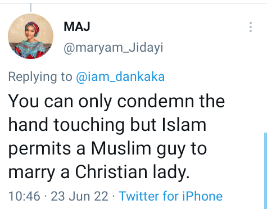
Task: Click the word 'marry' in the tweet
Action: point(32,173)
